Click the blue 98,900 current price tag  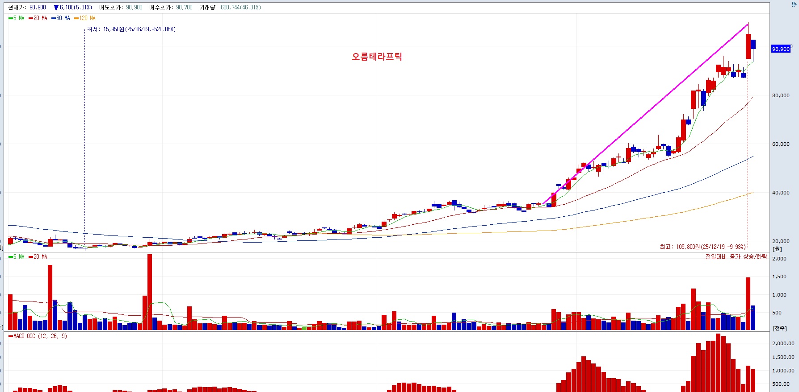coord(781,49)
